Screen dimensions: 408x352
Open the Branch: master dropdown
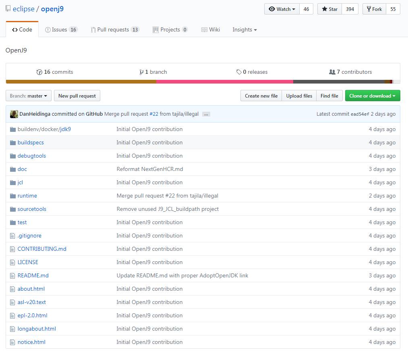pyautogui.click(x=29, y=96)
